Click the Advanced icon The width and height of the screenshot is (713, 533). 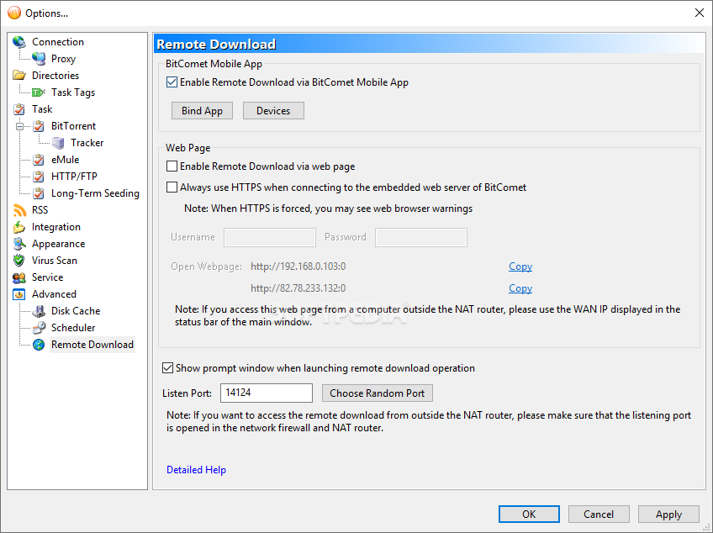coord(19,294)
